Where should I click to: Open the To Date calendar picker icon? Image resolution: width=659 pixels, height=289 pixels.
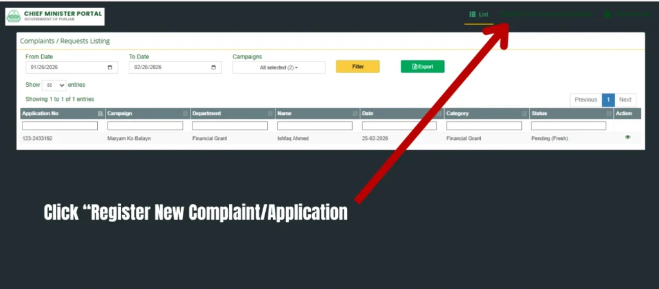(x=214, y=67)
